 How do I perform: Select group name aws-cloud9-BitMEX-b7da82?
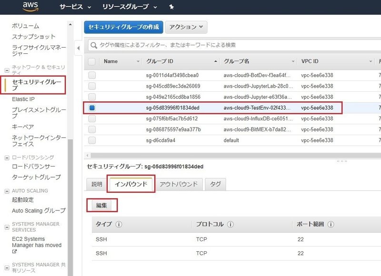point(257,129)
